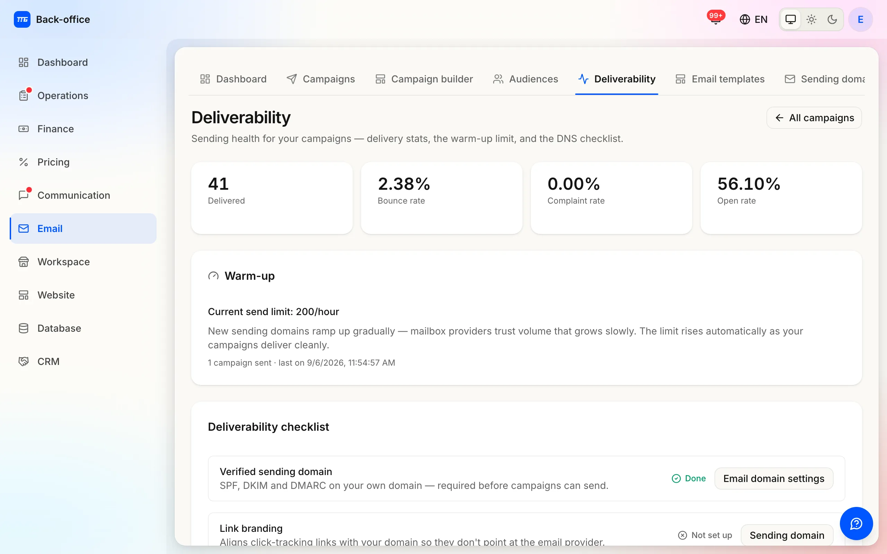Click the 0.00% Complaint rate card

(611, 198)
